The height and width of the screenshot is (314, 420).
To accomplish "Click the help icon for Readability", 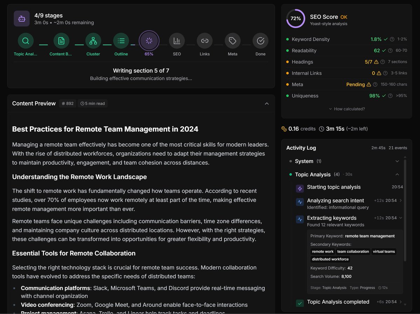I will click(x=390, y=50).
